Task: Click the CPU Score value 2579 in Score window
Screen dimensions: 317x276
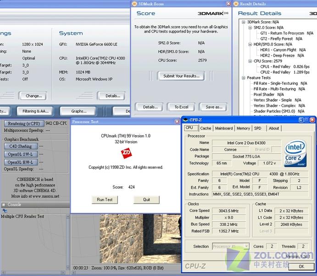Action: pyautogui.click(x=202, y=60)
